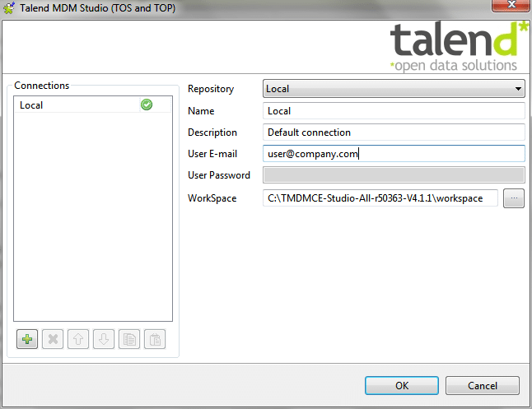
Task: Click the WorkSpace path field
Action: click(380, 198)
